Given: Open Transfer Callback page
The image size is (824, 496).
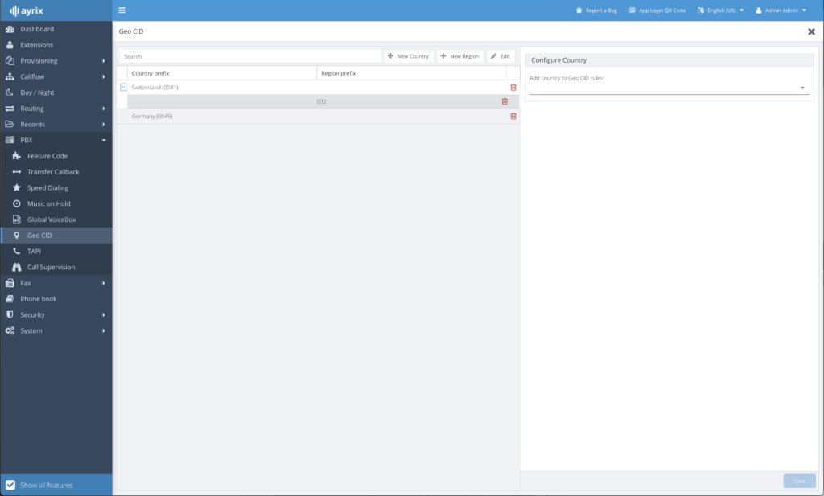Looking at the screenshot, I should [53, 172].
